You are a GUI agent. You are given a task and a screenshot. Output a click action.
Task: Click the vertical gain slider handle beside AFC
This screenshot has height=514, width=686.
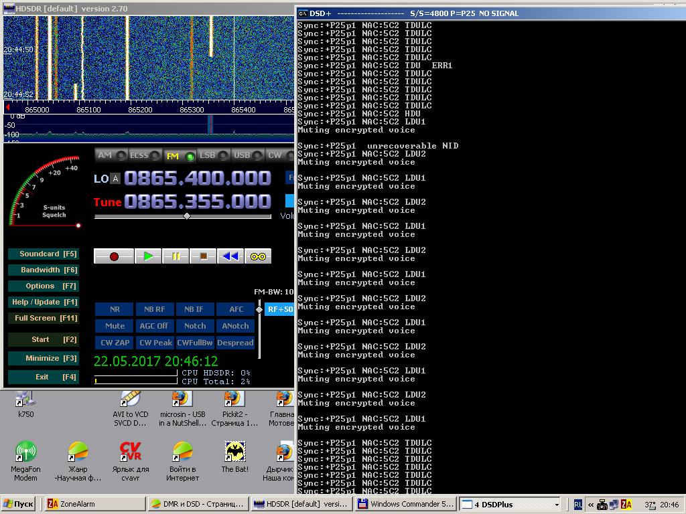coord(259,309)
